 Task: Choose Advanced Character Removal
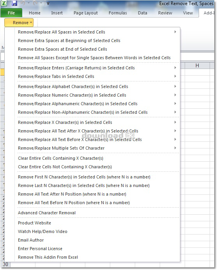47,213
